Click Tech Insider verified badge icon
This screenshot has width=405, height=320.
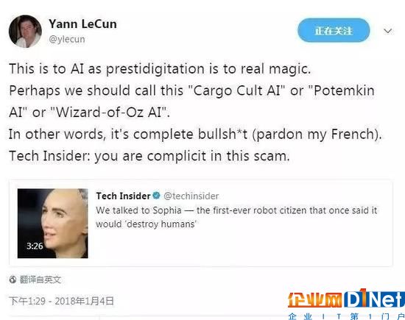point(156,196)
